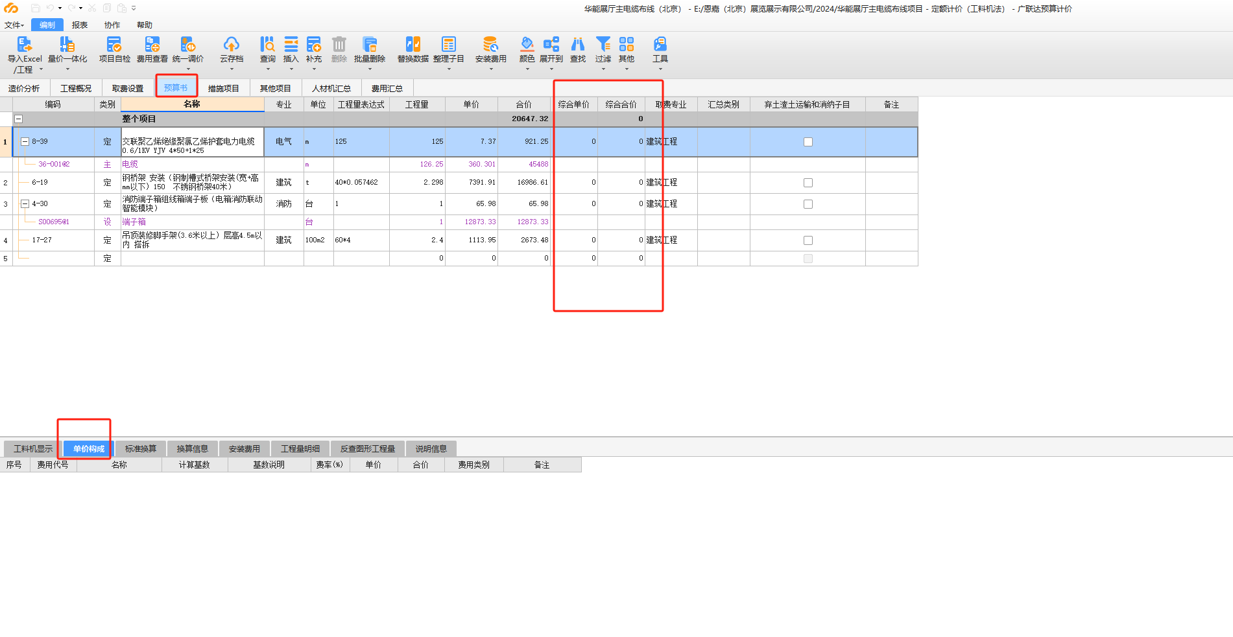The image size is (1233, 637).
Task: Open the 人材机汇总 tab
Action: pos(331,89)
